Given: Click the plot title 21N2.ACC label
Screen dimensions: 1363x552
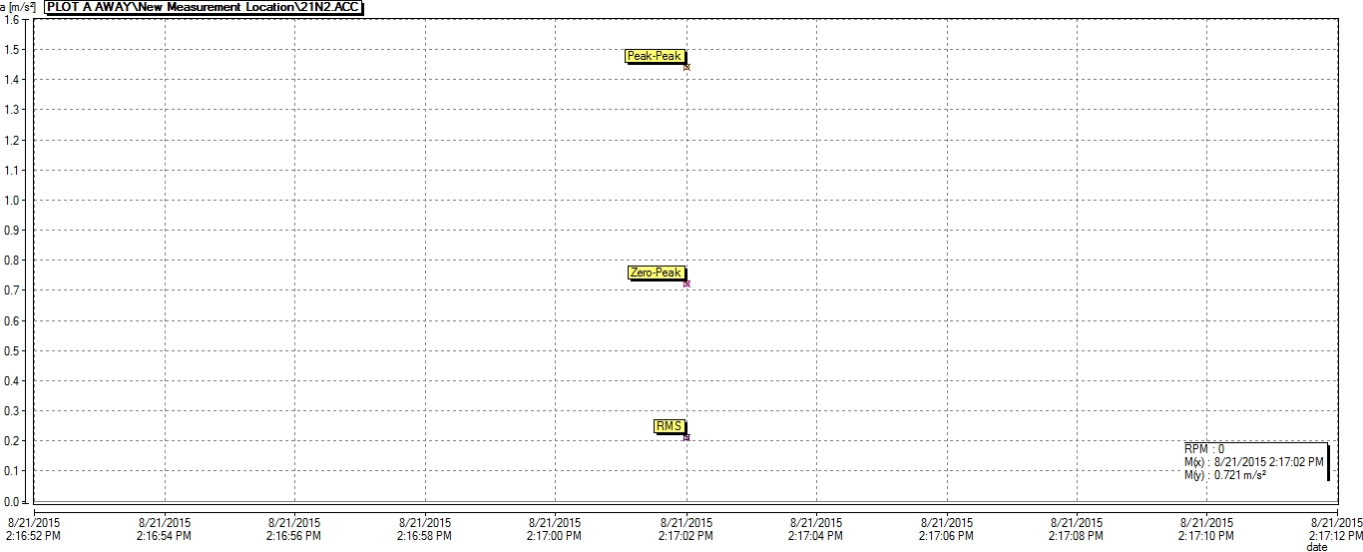Looking at the screenshot, I should [x=204, y=7].
